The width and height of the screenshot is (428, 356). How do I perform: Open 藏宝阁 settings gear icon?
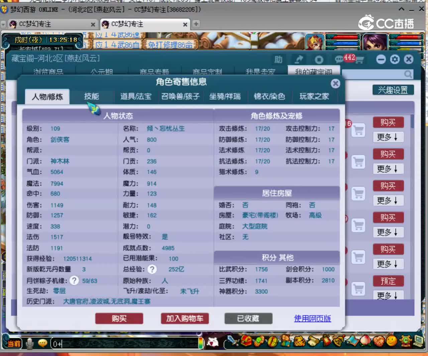tap(395, 59)
